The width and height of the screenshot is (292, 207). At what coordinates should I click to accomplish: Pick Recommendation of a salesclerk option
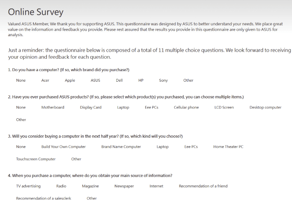44,198
